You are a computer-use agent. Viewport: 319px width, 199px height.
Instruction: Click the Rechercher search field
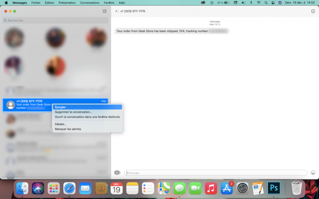pyautogui.click(x=56, y=21)
